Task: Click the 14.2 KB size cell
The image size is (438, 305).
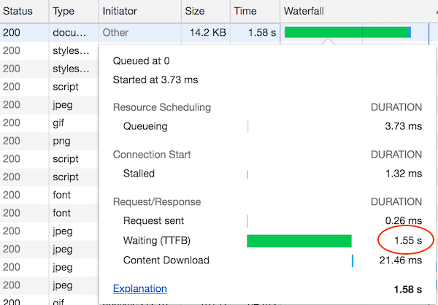Action: click(207, 32)
